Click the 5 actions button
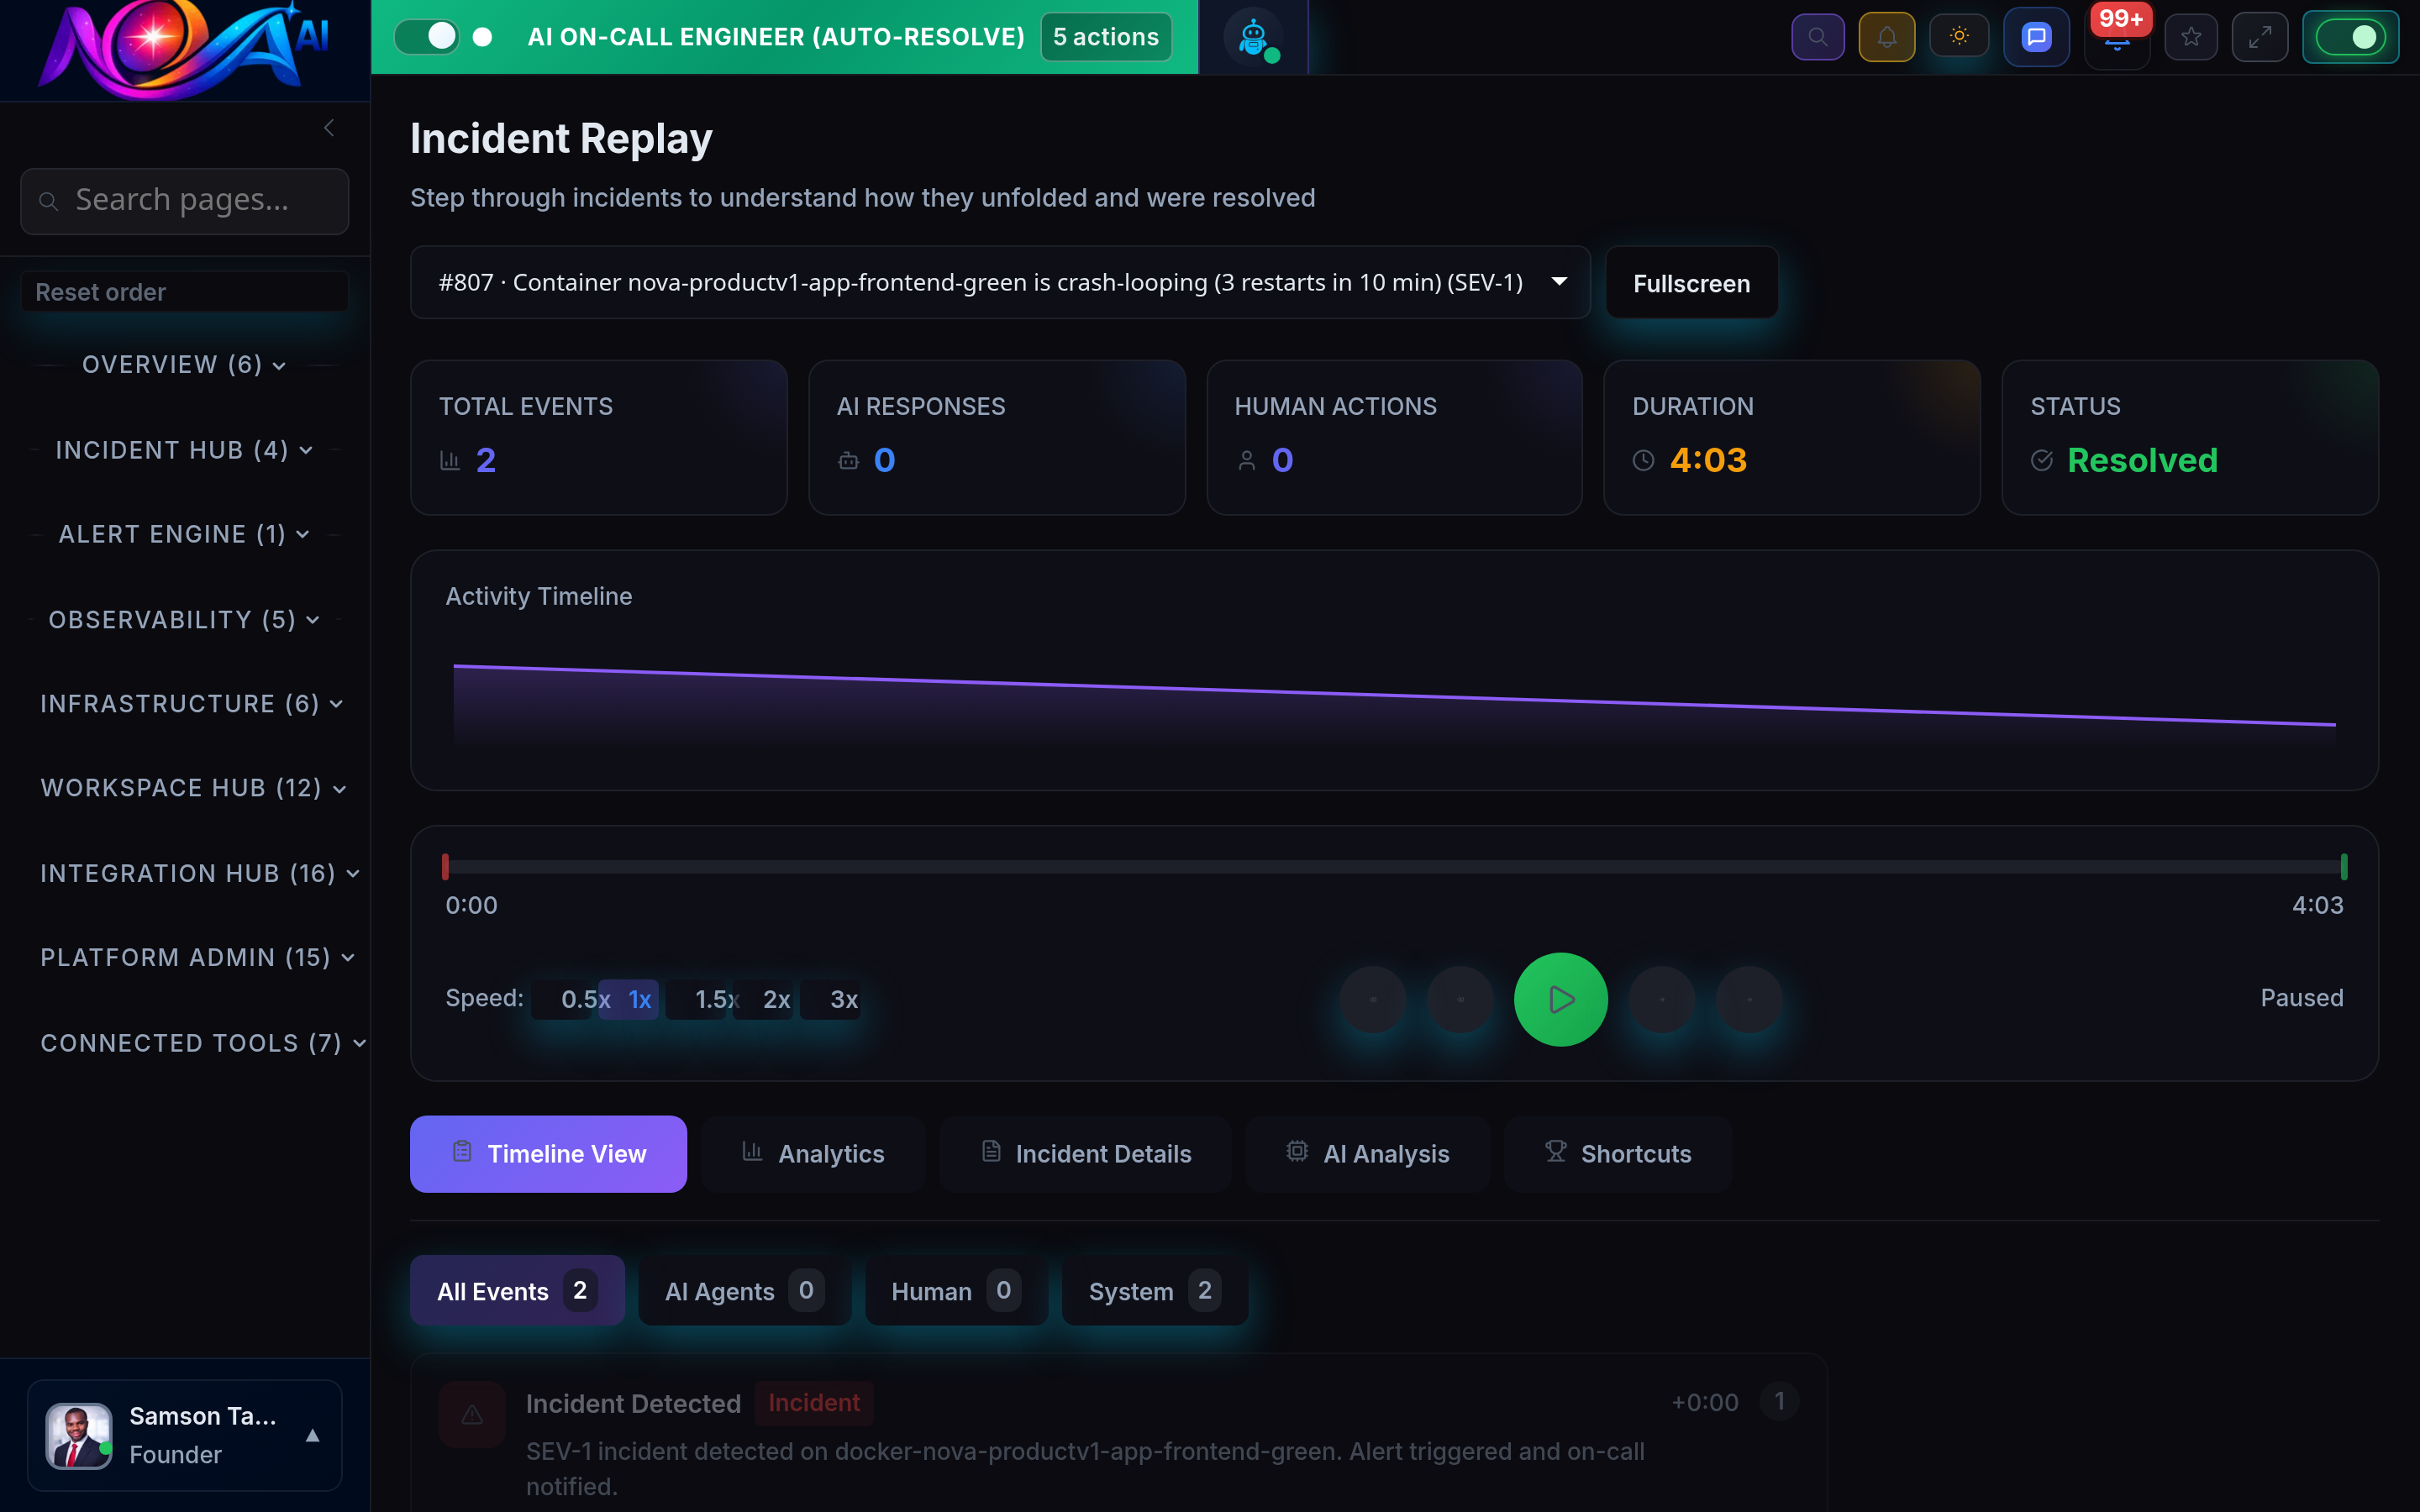This screenshot has width=2420, height=1512. tap(1104, 36)
